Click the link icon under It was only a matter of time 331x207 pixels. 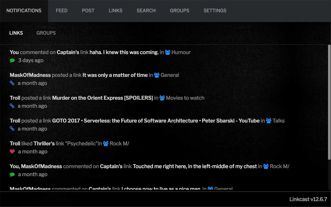[x=12, y=83]
